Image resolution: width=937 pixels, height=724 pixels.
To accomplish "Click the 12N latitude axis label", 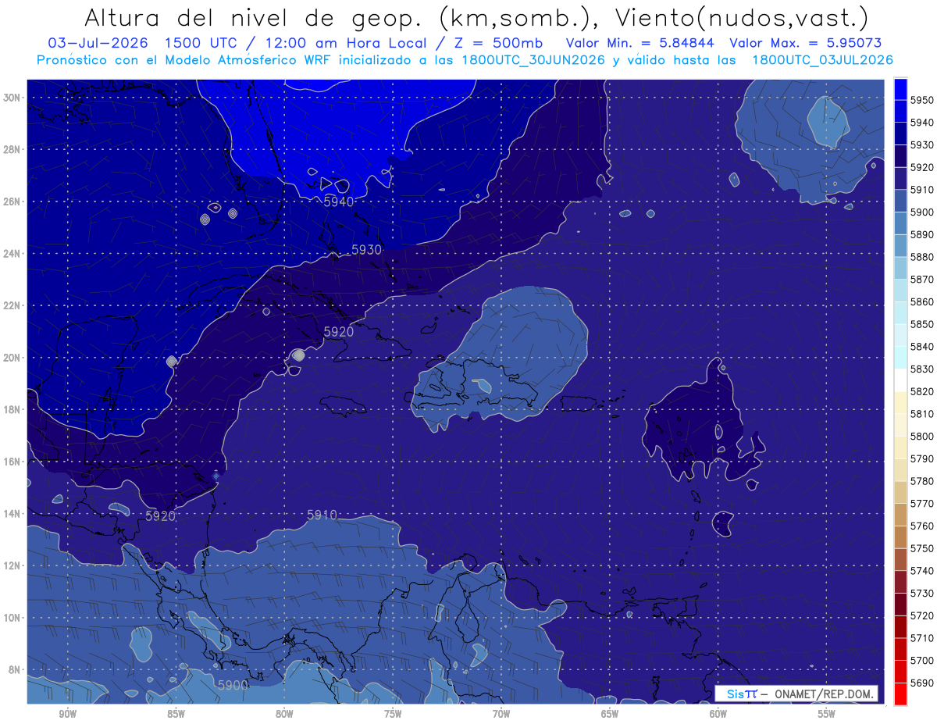I will (x=13, y=565).
